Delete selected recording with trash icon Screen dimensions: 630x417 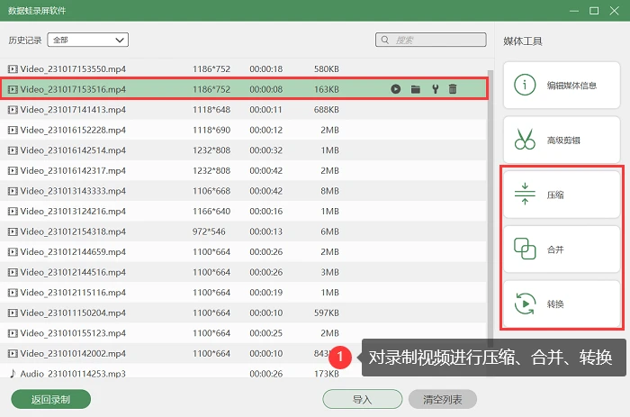[x=453, y=89]
